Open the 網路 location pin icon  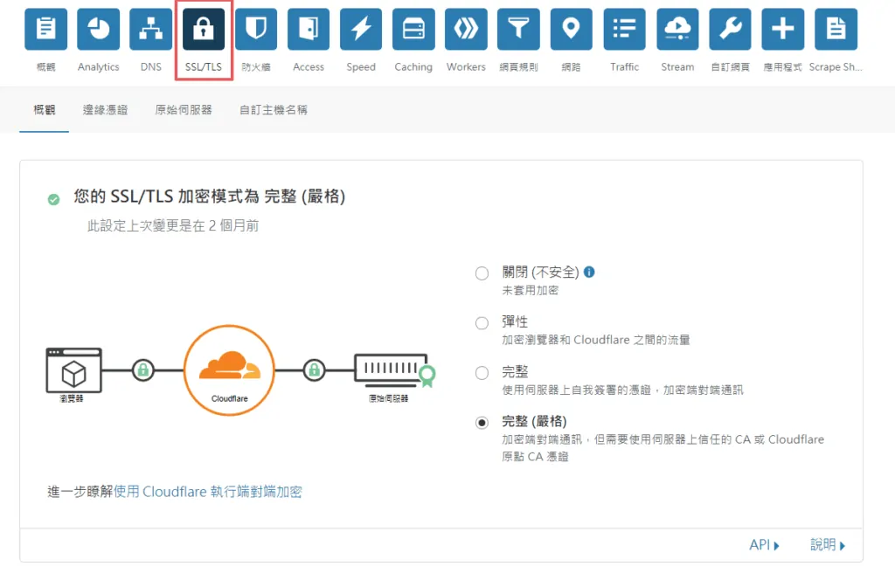572,29
